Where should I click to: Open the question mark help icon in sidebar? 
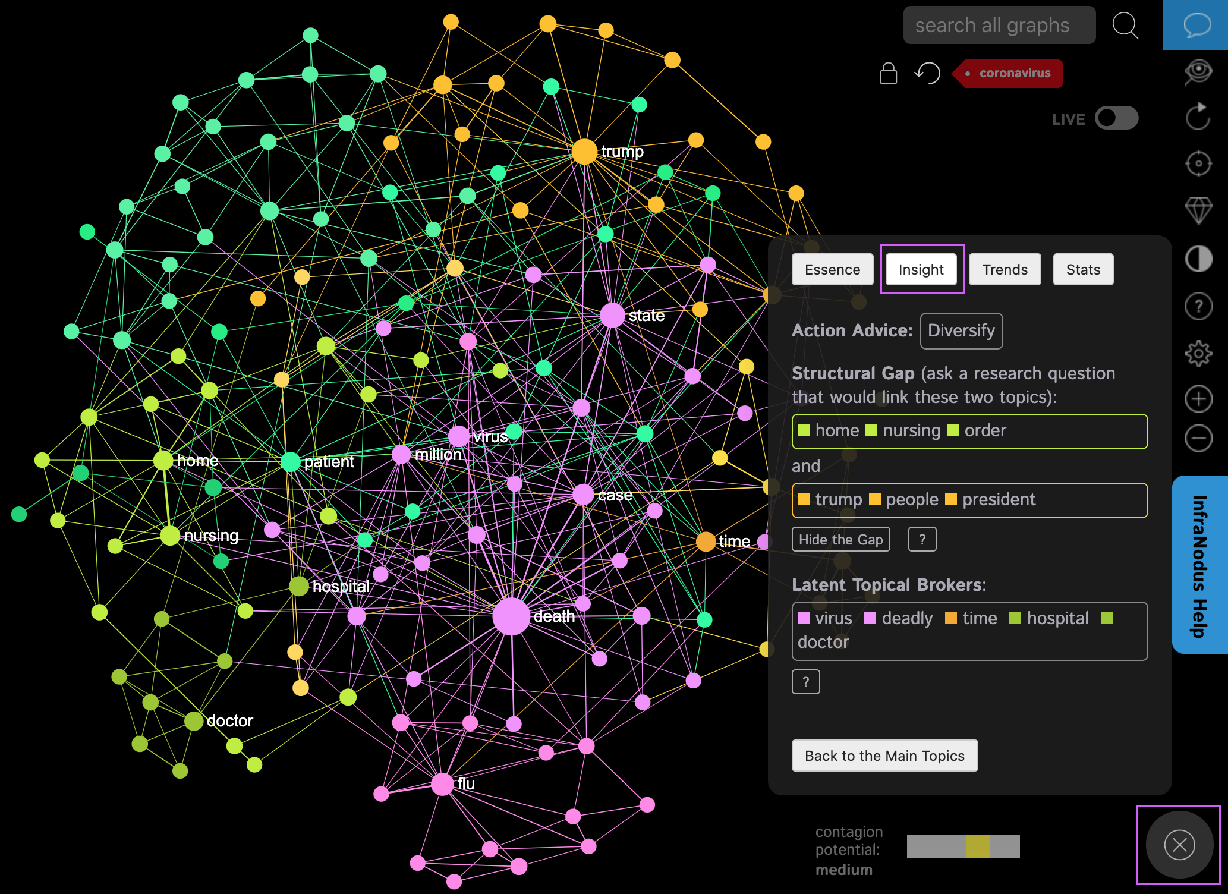1198,307
